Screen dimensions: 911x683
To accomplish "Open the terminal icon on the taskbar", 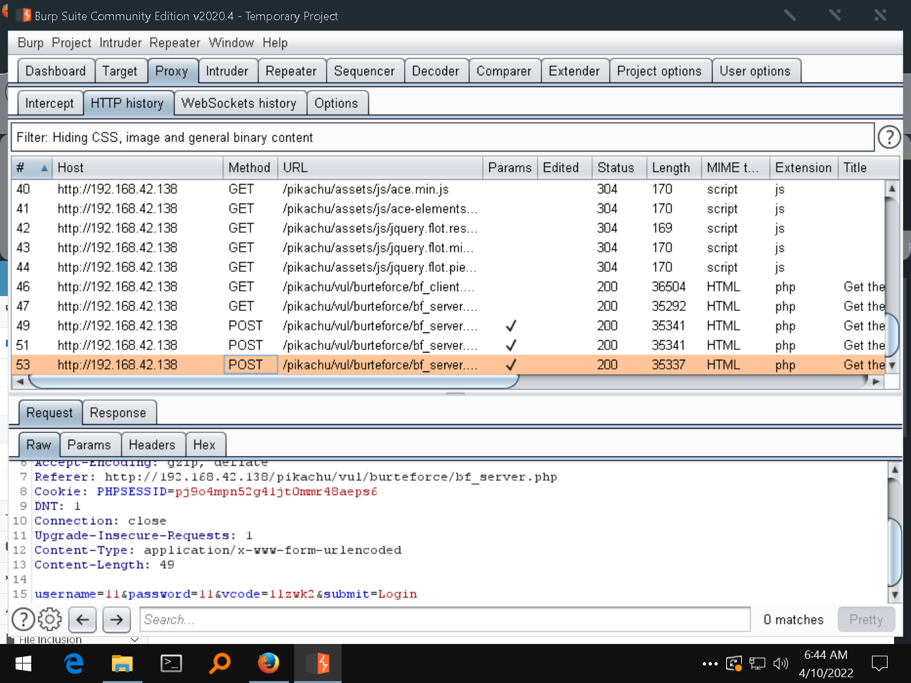I will (171, 663).
